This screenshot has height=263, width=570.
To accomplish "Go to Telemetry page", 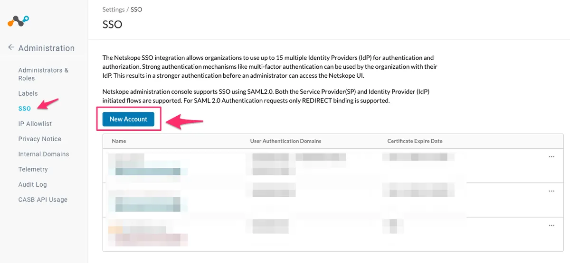I will pos(33,169).
